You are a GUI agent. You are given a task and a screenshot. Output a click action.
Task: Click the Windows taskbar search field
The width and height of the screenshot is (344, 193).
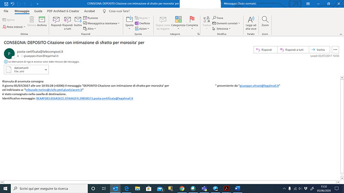coord(49,188)
